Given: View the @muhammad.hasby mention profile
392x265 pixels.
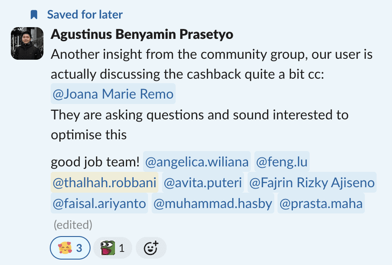Looking at the screenshot, I should [213, 203].
